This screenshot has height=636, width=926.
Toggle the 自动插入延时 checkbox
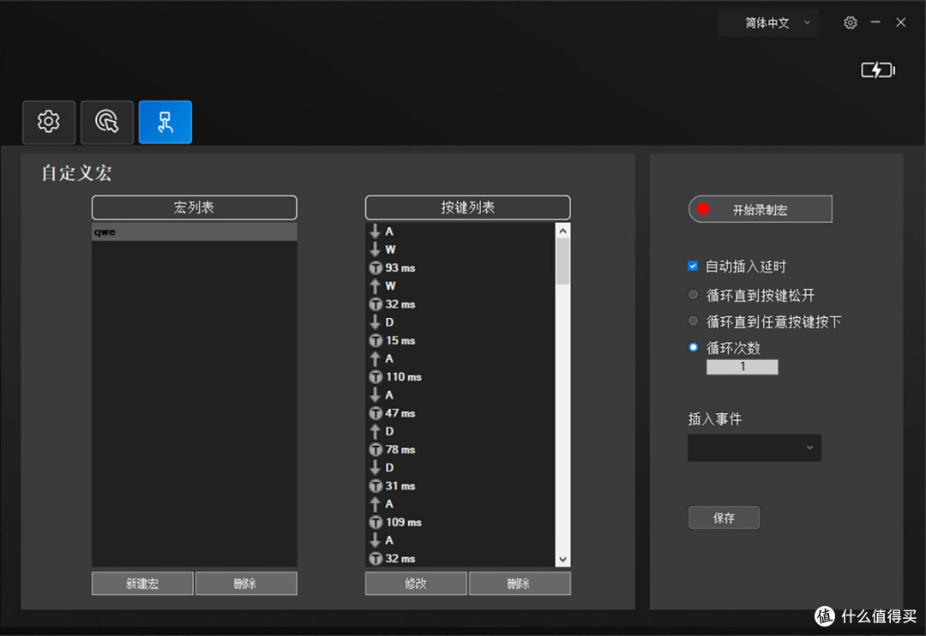click(693, 267)
